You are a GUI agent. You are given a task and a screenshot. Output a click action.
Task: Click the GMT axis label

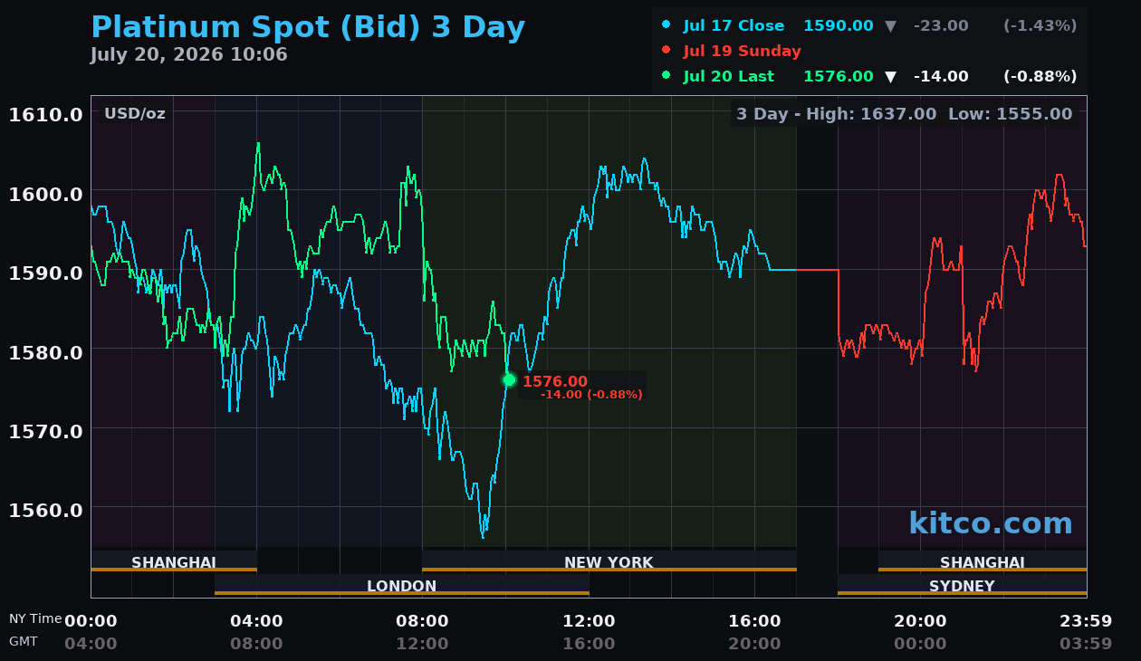[x=24, y=641]
